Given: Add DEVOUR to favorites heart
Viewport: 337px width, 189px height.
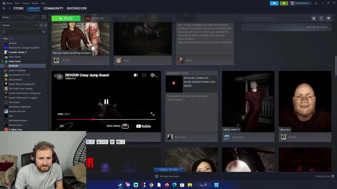Looking at the screenshot, I should (328, 18).
